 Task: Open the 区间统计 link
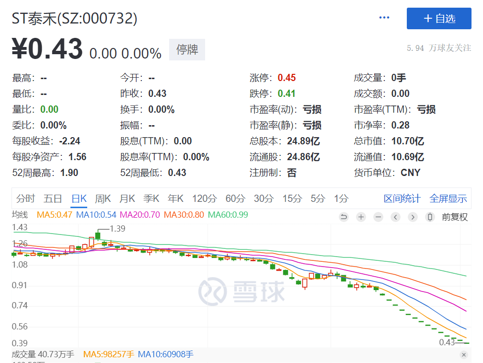[402, 199]
